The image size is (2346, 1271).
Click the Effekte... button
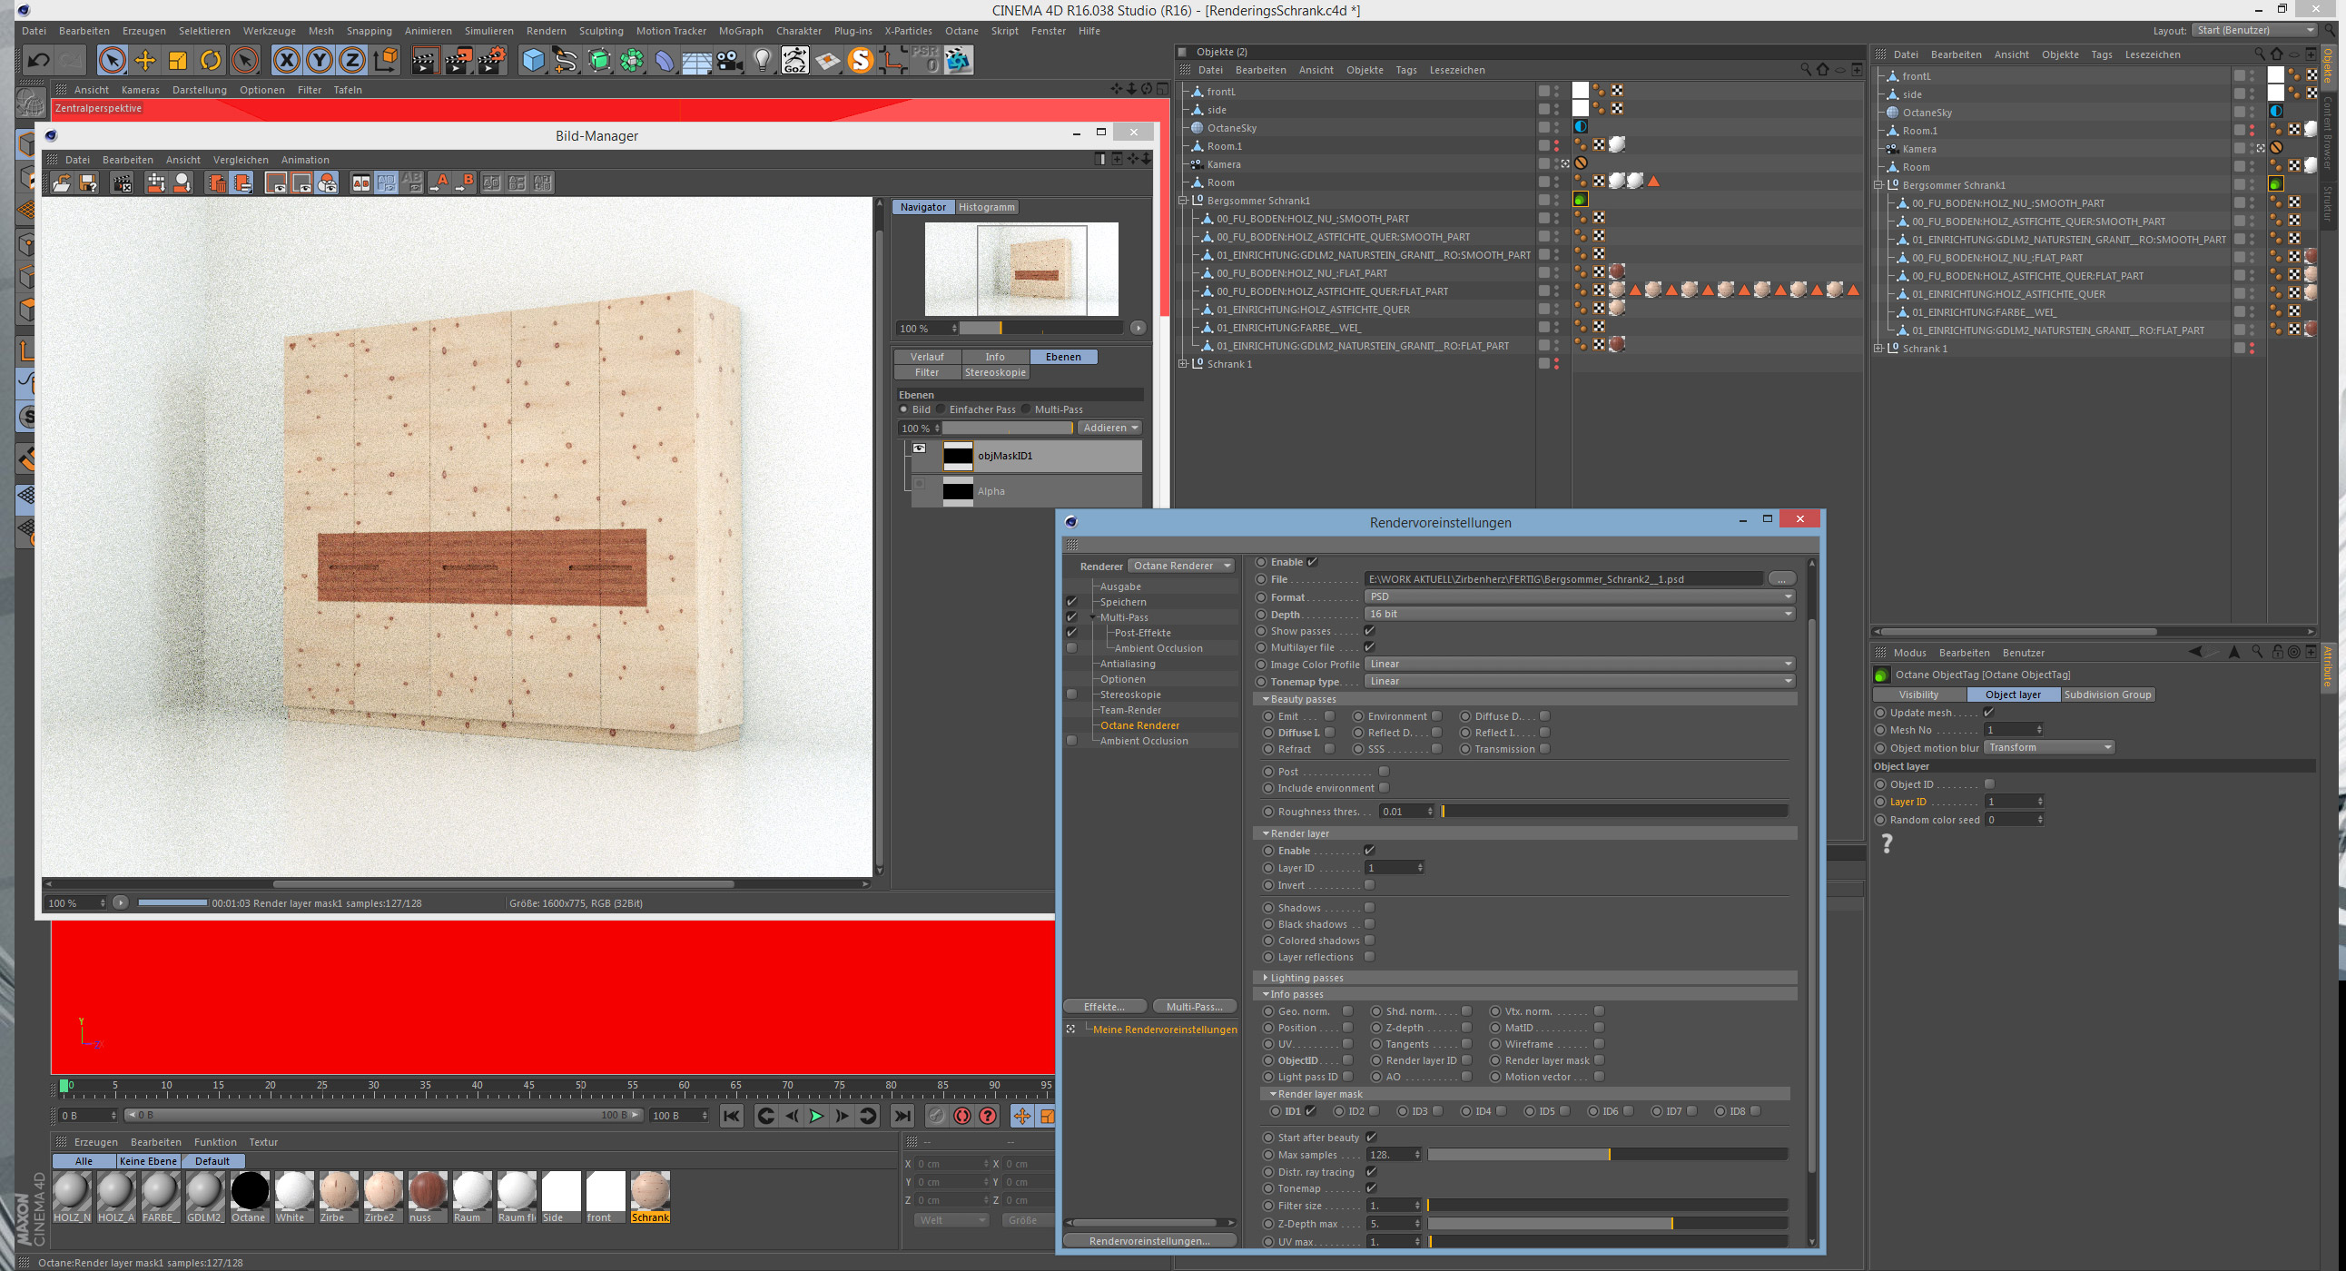(1104, 1007)
